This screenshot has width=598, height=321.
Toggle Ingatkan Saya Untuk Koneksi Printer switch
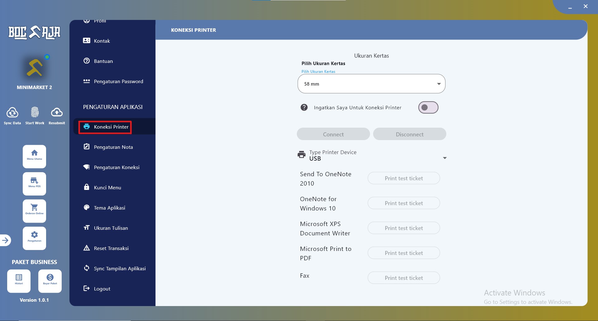(428, 107)
